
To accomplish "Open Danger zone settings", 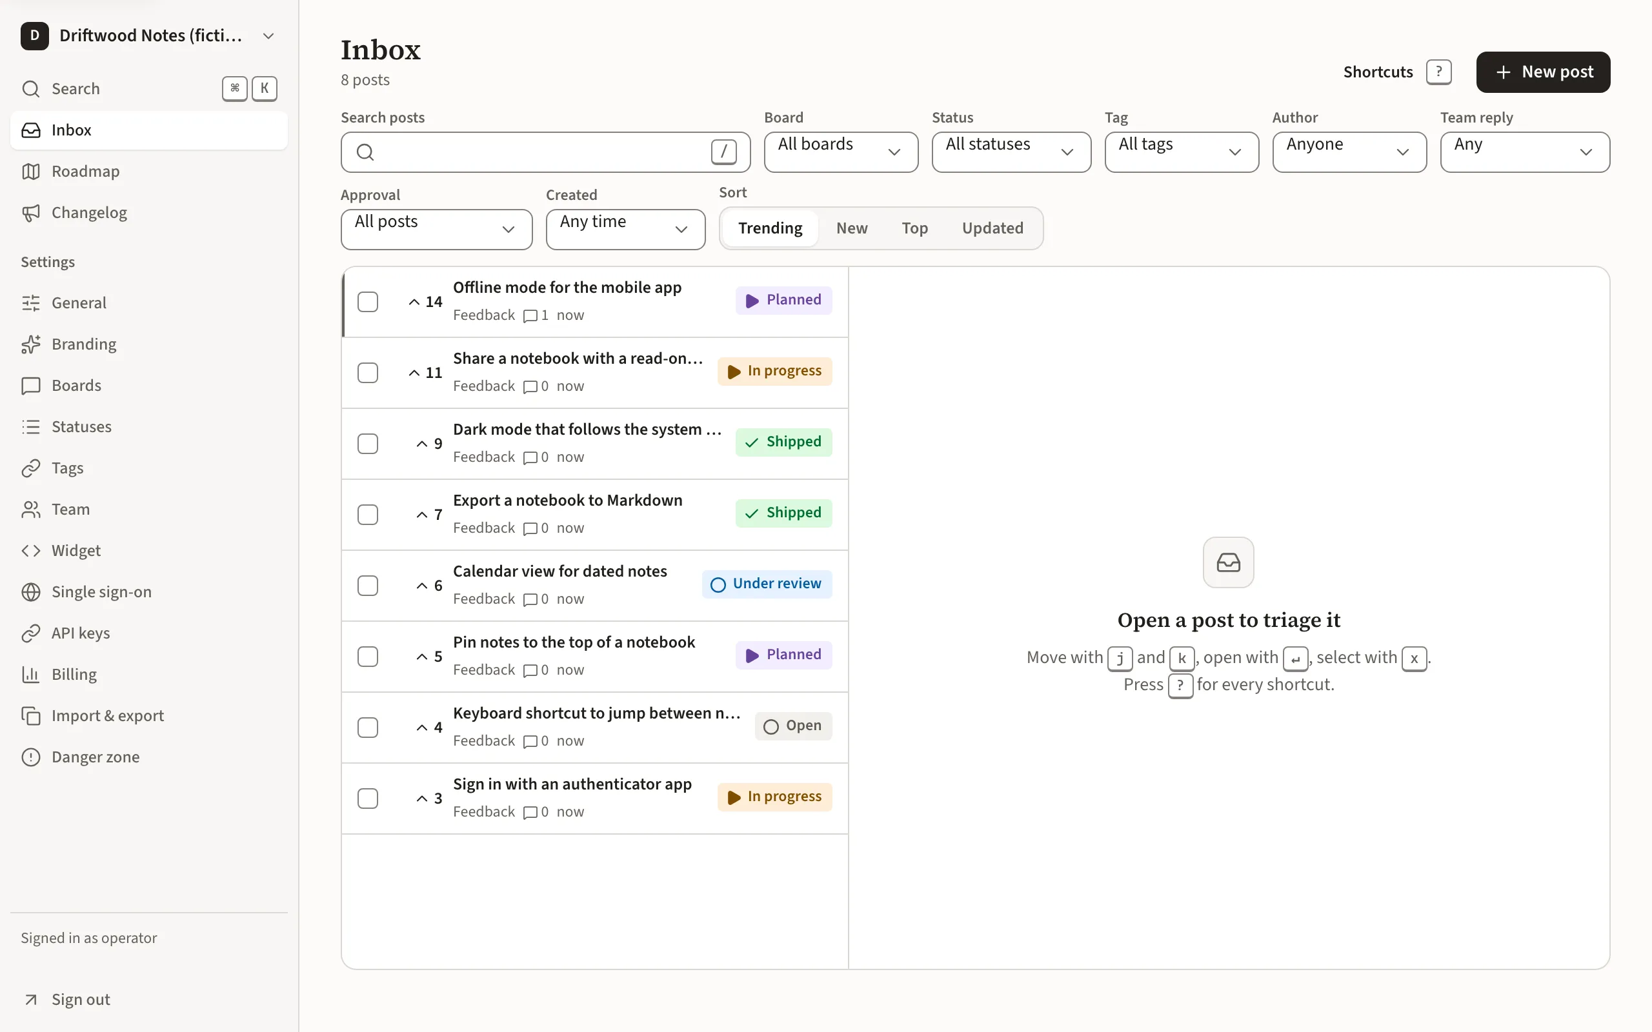I will (149, 758).
